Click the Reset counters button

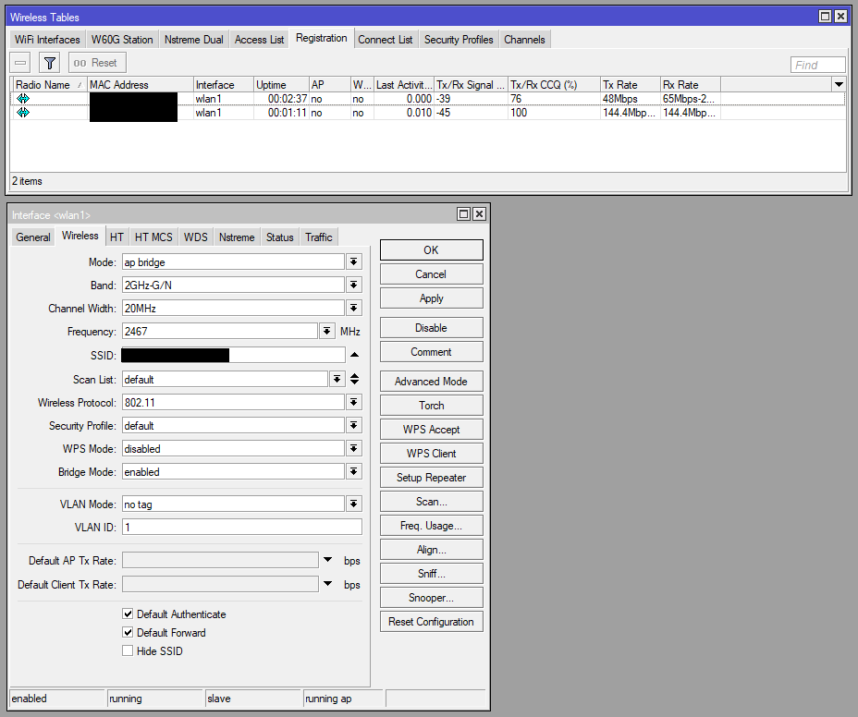click(97, 63)
